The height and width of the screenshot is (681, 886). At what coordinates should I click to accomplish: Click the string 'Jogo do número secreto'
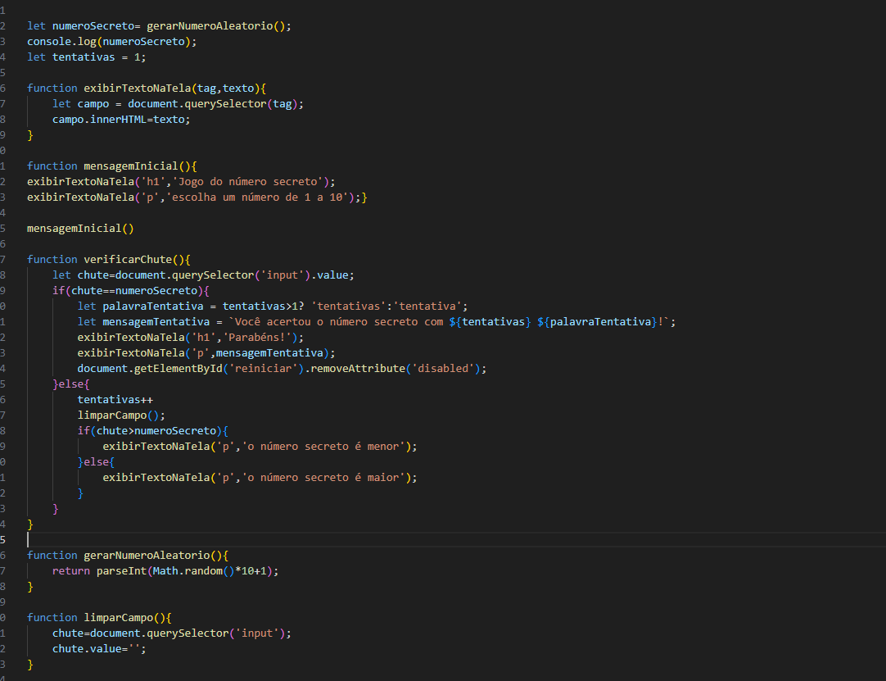tap(247, 182)
